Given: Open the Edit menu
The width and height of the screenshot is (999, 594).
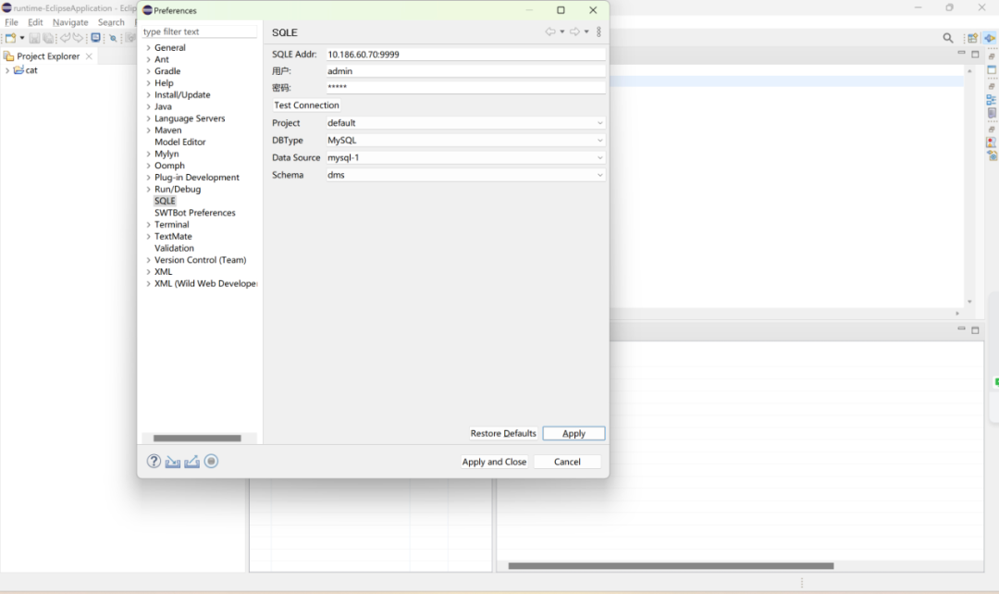Looking at the screenshot, I should [x=35, y=22].
